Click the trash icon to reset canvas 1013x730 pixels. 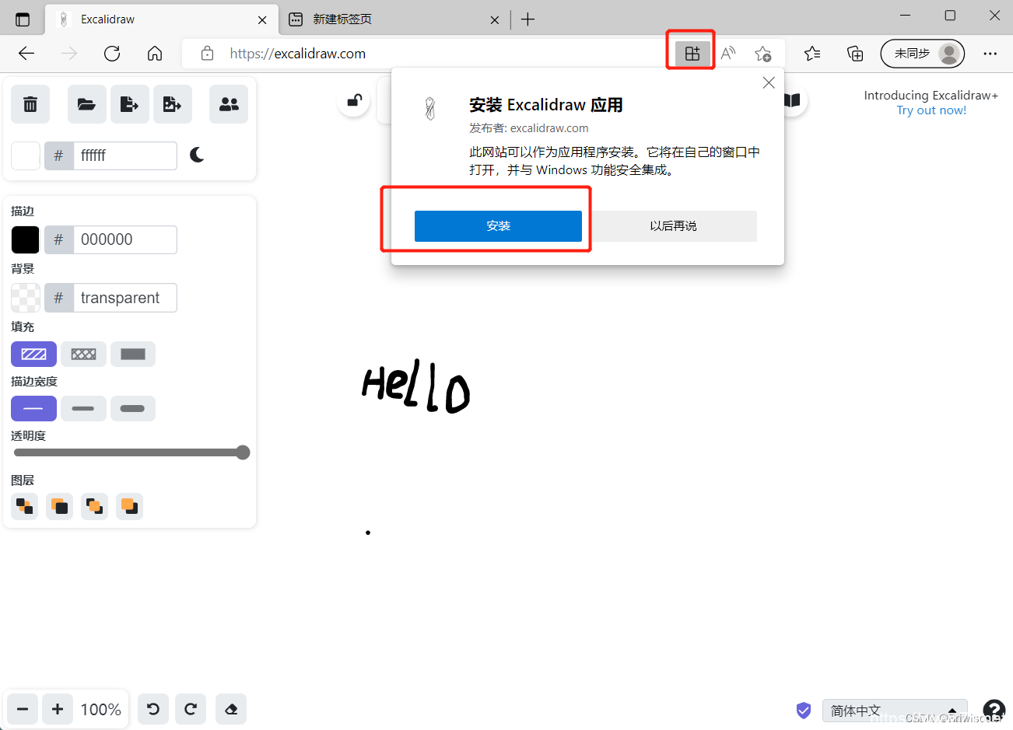coord(30,104)
